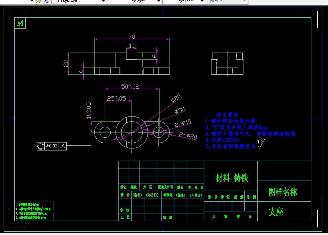The height and width of the screenshot is (235, 328).
Task: Click the white ByBlock color swatch
Action: click(60, 1)
